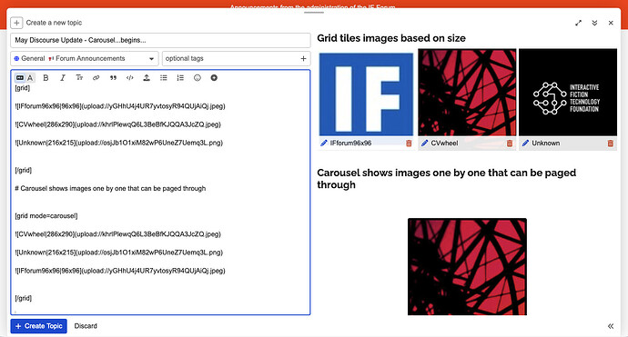Viewport: 628px width, 337px height.
Task: Click 'Grid tiles images based on size' heading
Action: pos(391,38)
